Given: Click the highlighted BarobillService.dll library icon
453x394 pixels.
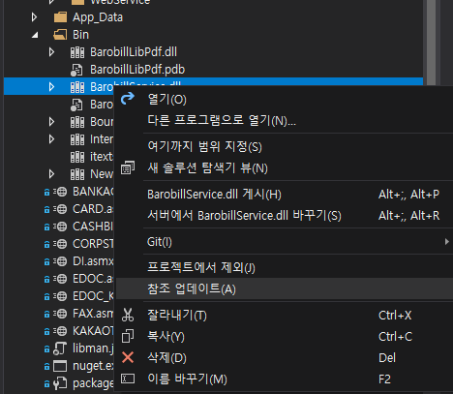Looking at the screenshot, I should pos(77,87).
